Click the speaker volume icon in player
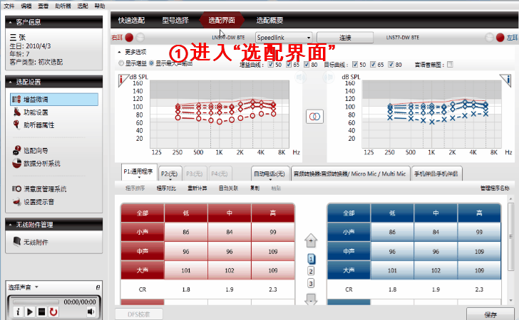Image resolution: width=519 pixels, height=320 pixels. (91, 311)
